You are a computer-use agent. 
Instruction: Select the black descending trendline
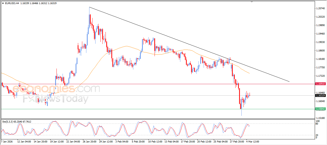pos(189,44)
